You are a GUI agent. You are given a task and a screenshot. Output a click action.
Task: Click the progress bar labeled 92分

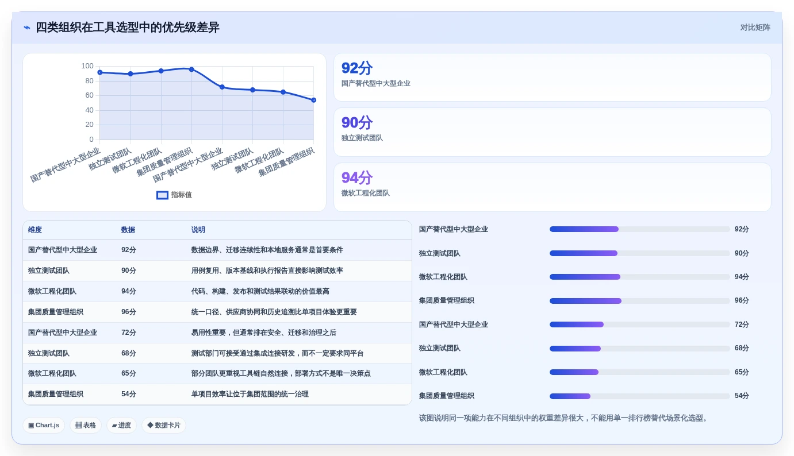point(640,229)
